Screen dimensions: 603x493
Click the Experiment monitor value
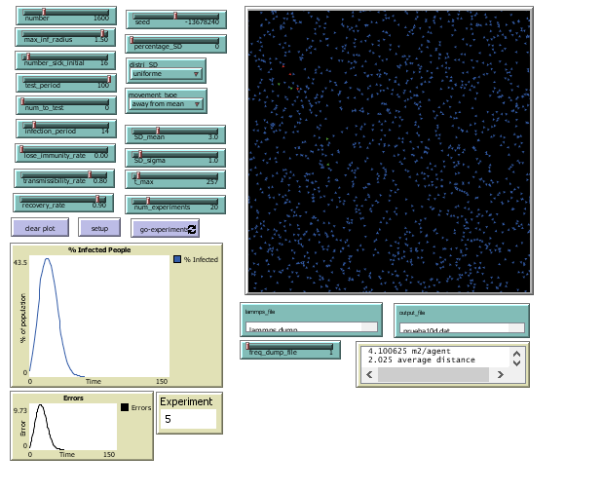(189, 419)
